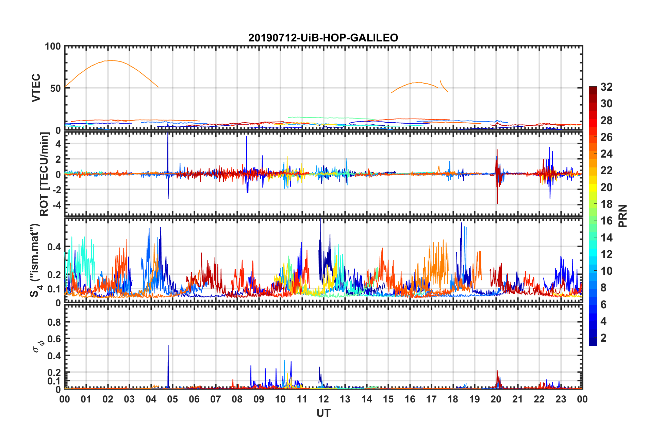Screen dimensions: 647x432
Task: Select the dark blue bottom of colorbar
Action: [593, 342]
